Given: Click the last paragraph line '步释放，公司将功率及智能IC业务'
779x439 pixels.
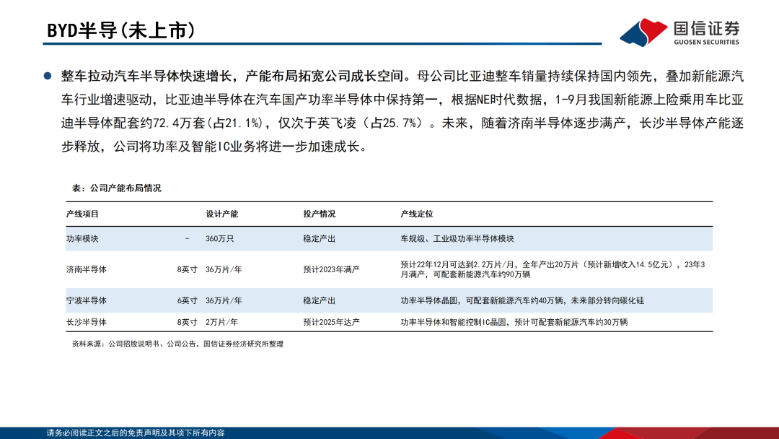Looking at the screenshot, I should [214, 147].
